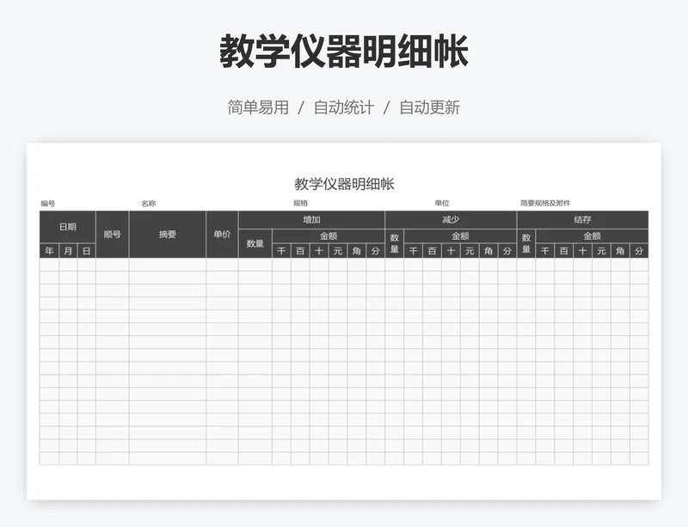Click the 年 sub-header cell

click(49, 250)
